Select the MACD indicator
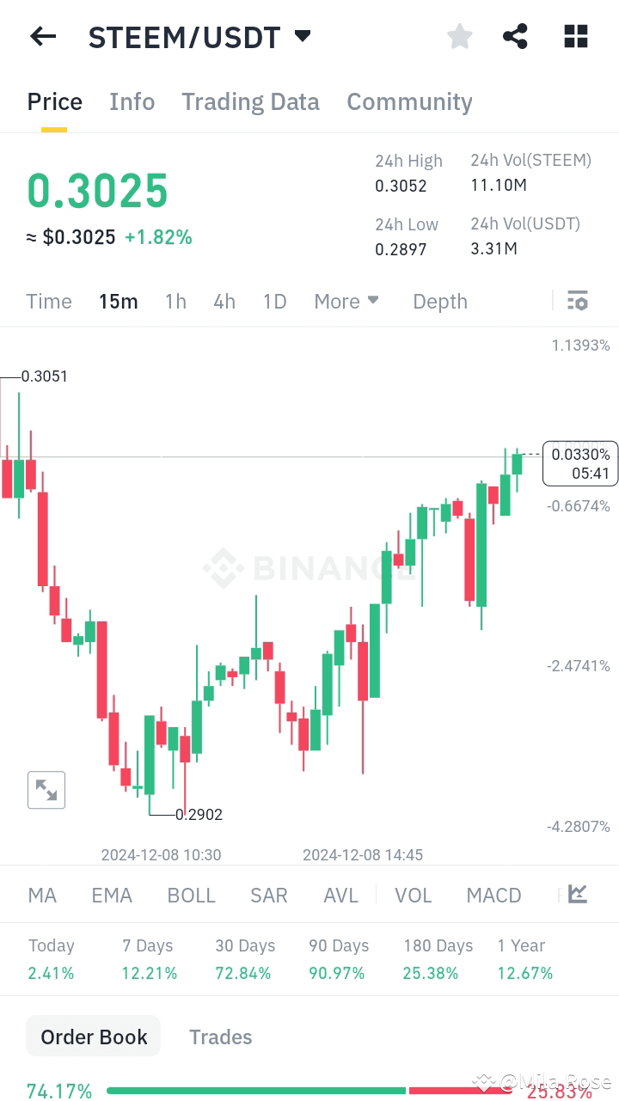619x1101 pixels. [x=493, y=895]
